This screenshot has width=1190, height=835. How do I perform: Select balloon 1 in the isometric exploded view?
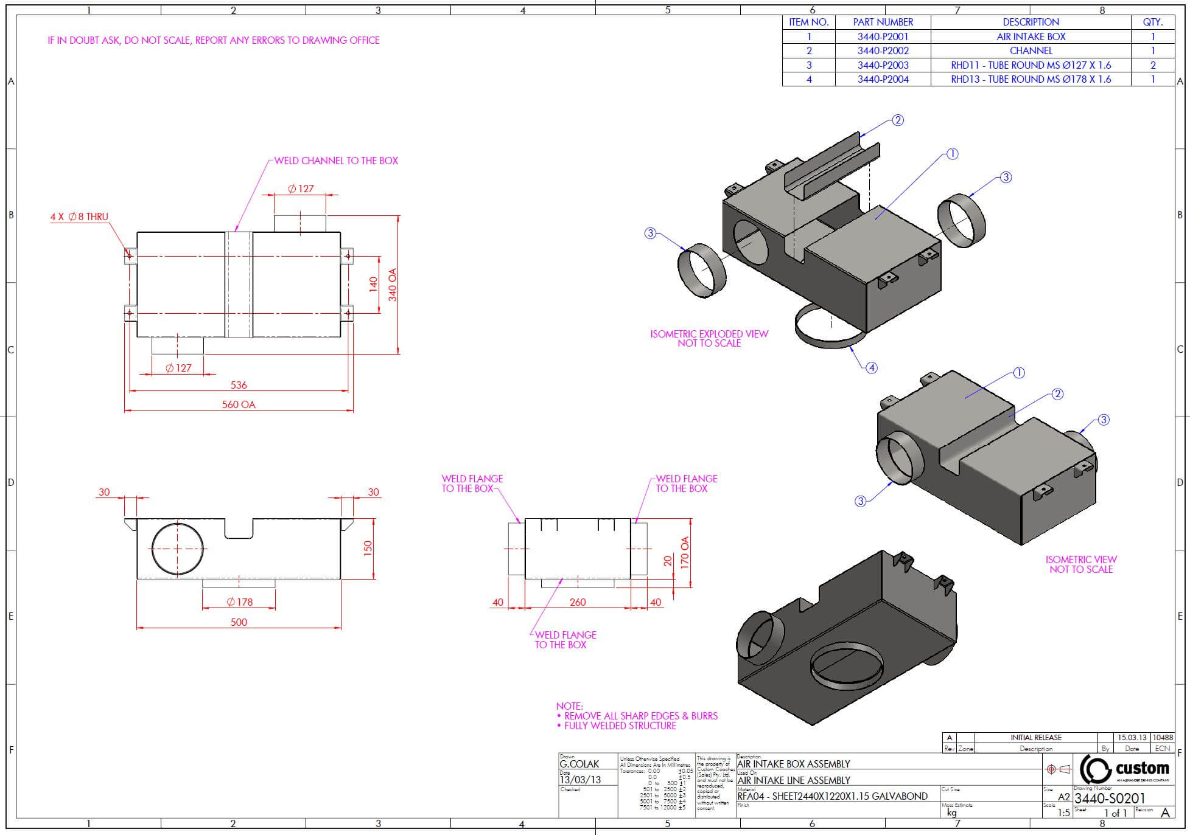pos(952,154)
